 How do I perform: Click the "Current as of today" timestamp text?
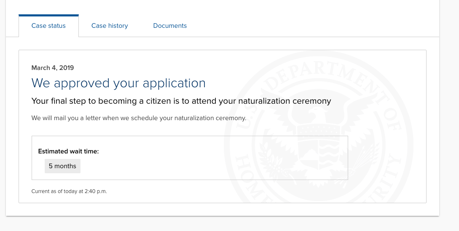tap(69, 191)
